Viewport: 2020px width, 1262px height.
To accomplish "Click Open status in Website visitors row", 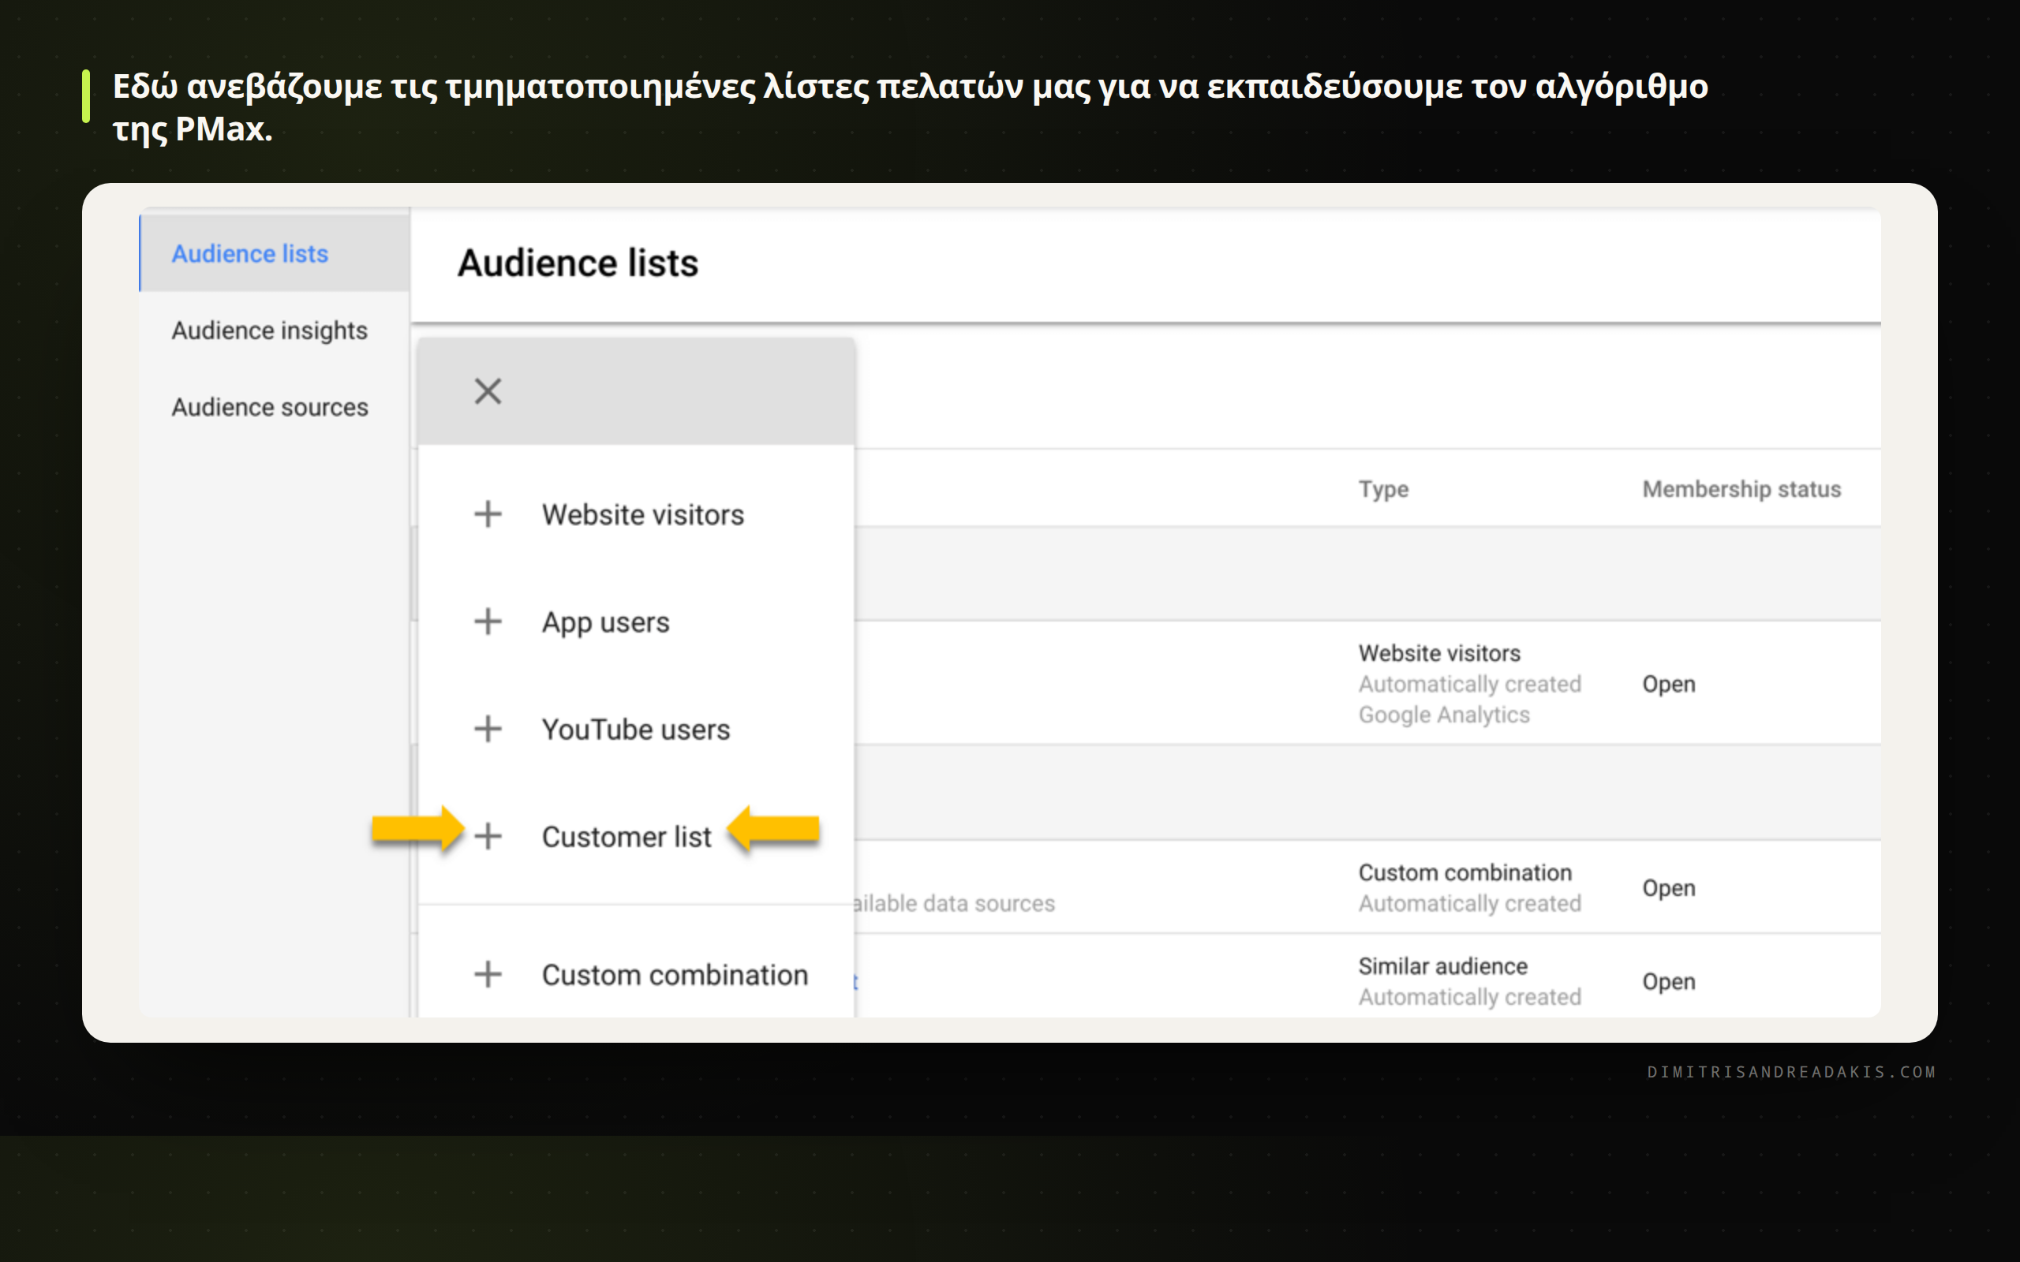I will [1669, 685].
